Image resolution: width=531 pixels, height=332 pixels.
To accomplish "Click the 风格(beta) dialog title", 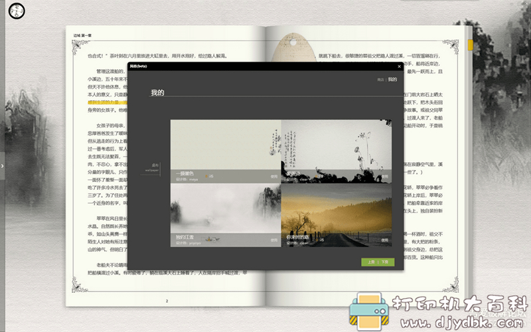I will coord(138,66).
